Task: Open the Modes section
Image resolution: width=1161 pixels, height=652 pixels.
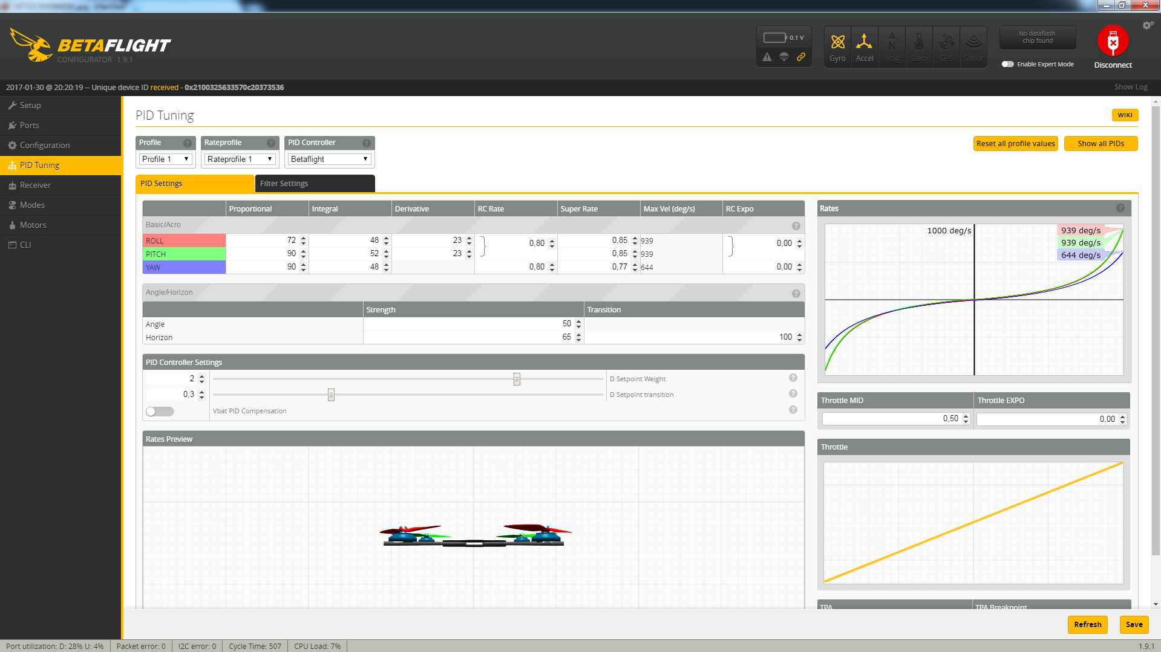Action: click(61, 205)
